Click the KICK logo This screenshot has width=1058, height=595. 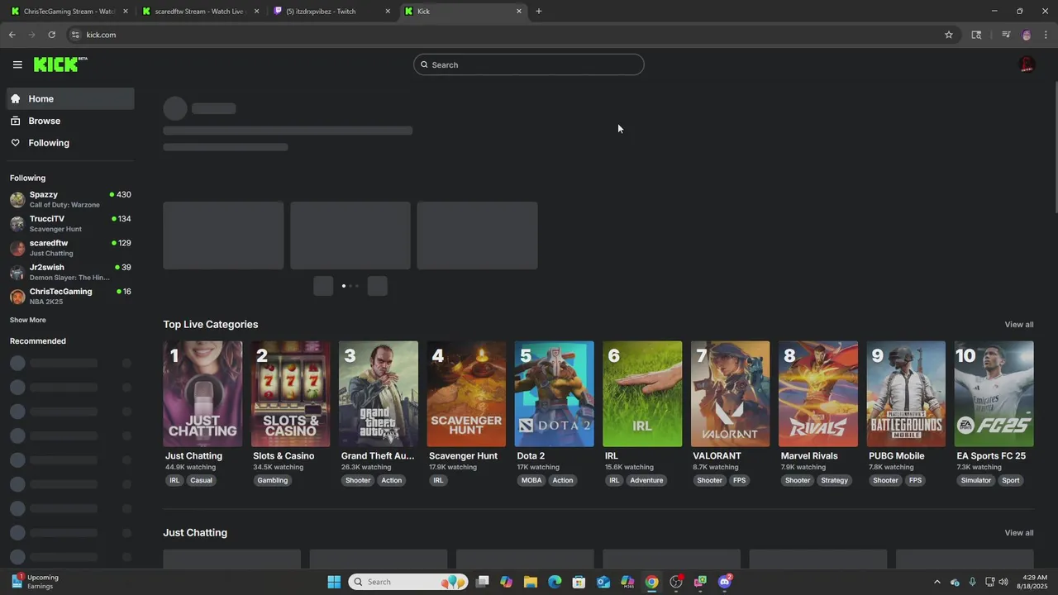point(60,64)
